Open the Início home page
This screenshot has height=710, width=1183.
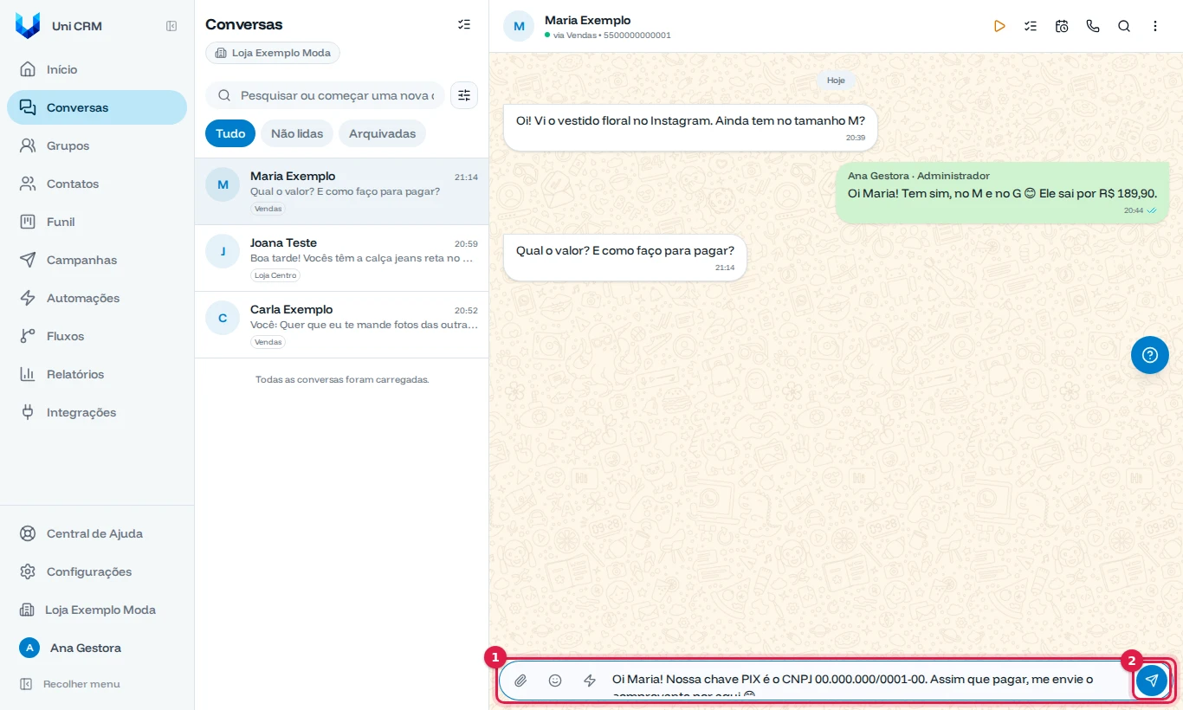click(x=97, y=69)
